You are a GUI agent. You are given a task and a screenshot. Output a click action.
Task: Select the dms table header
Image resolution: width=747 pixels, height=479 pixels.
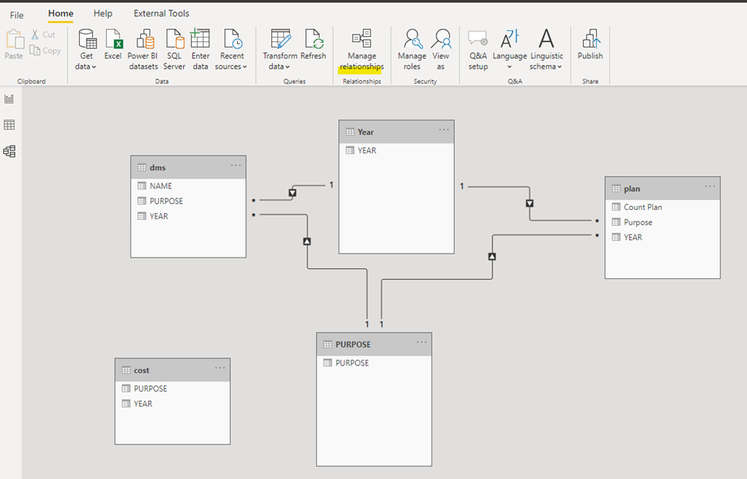[188, 168]
